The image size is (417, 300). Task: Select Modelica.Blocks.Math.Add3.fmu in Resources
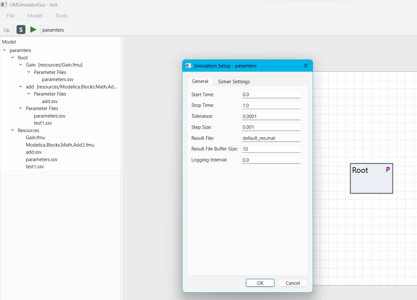pyautogui.click(x=60, y=145)
